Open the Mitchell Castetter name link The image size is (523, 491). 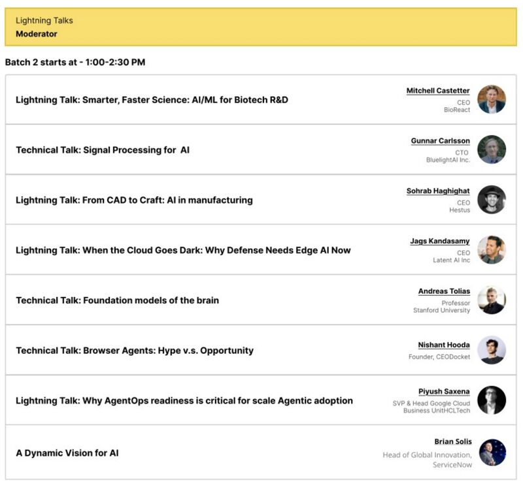[438, 91]
